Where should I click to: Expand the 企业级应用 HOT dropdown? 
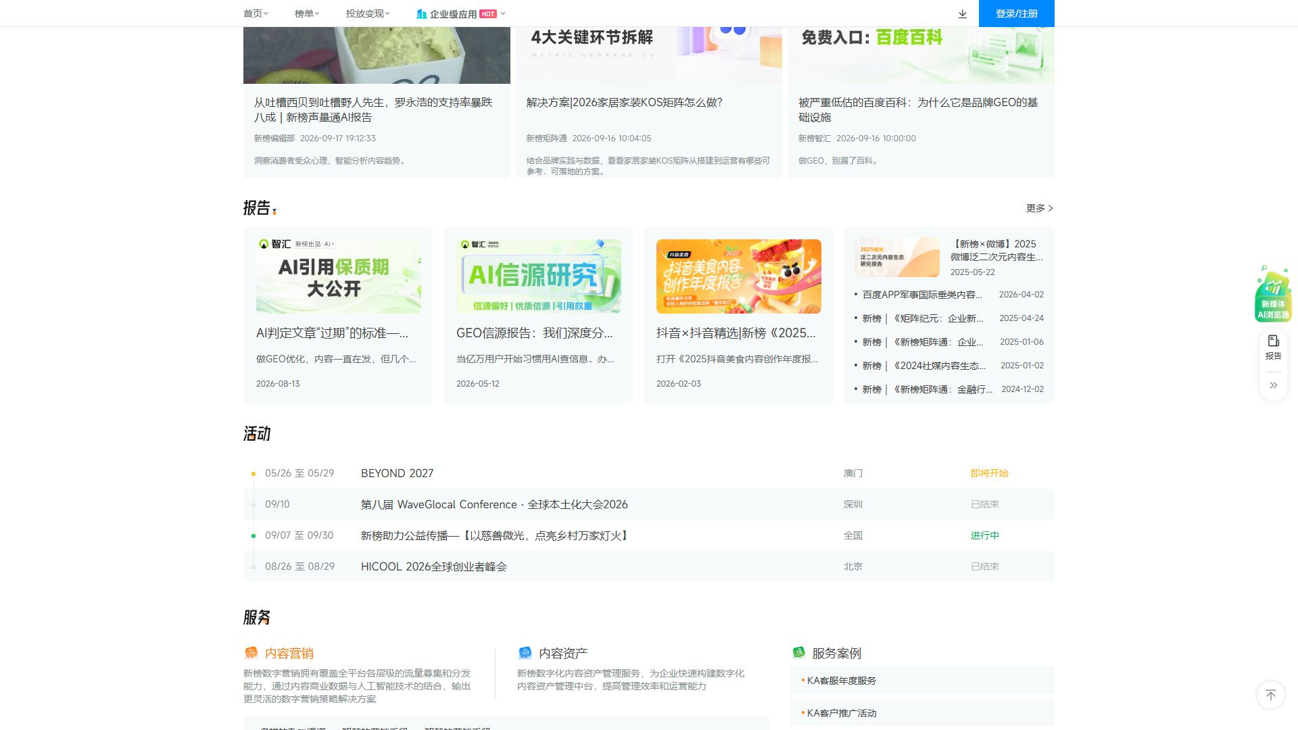461,14
